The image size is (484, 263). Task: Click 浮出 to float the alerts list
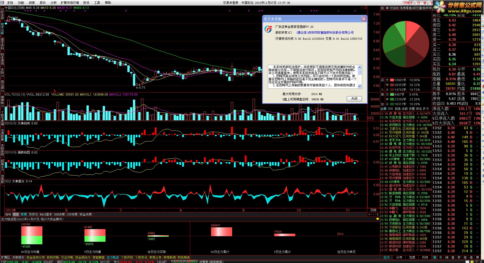(419, 109)
